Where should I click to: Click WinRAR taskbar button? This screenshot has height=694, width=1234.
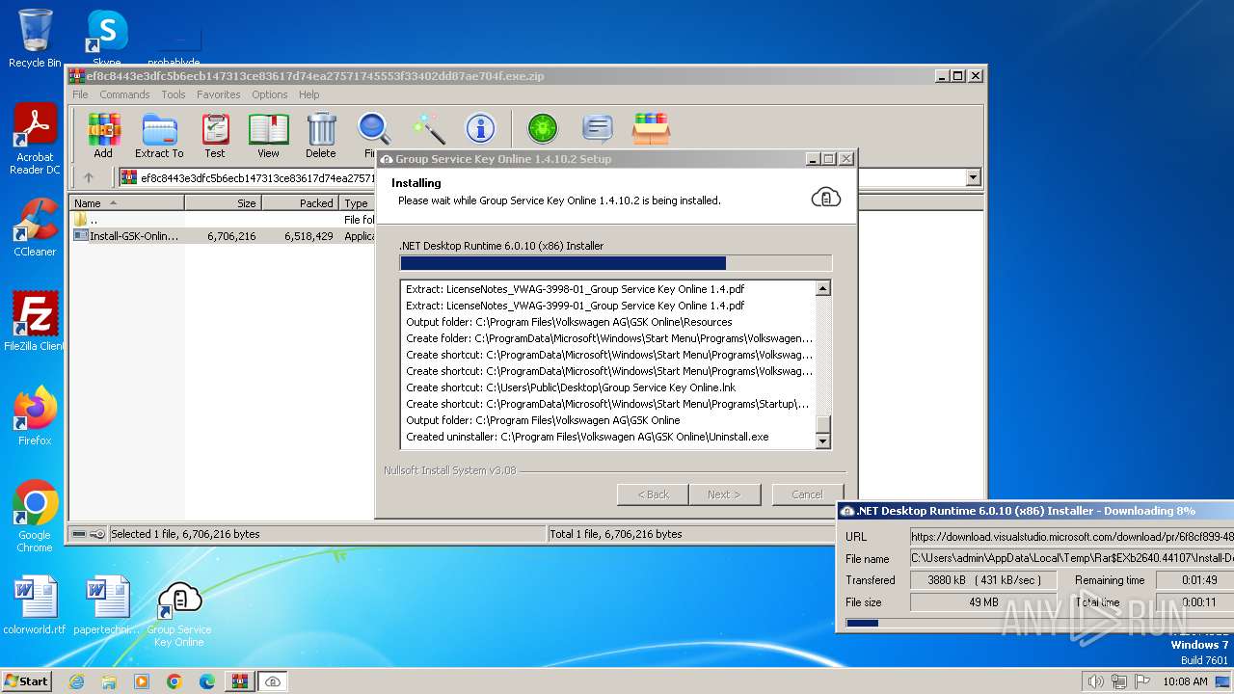click(x=239, y=681)
